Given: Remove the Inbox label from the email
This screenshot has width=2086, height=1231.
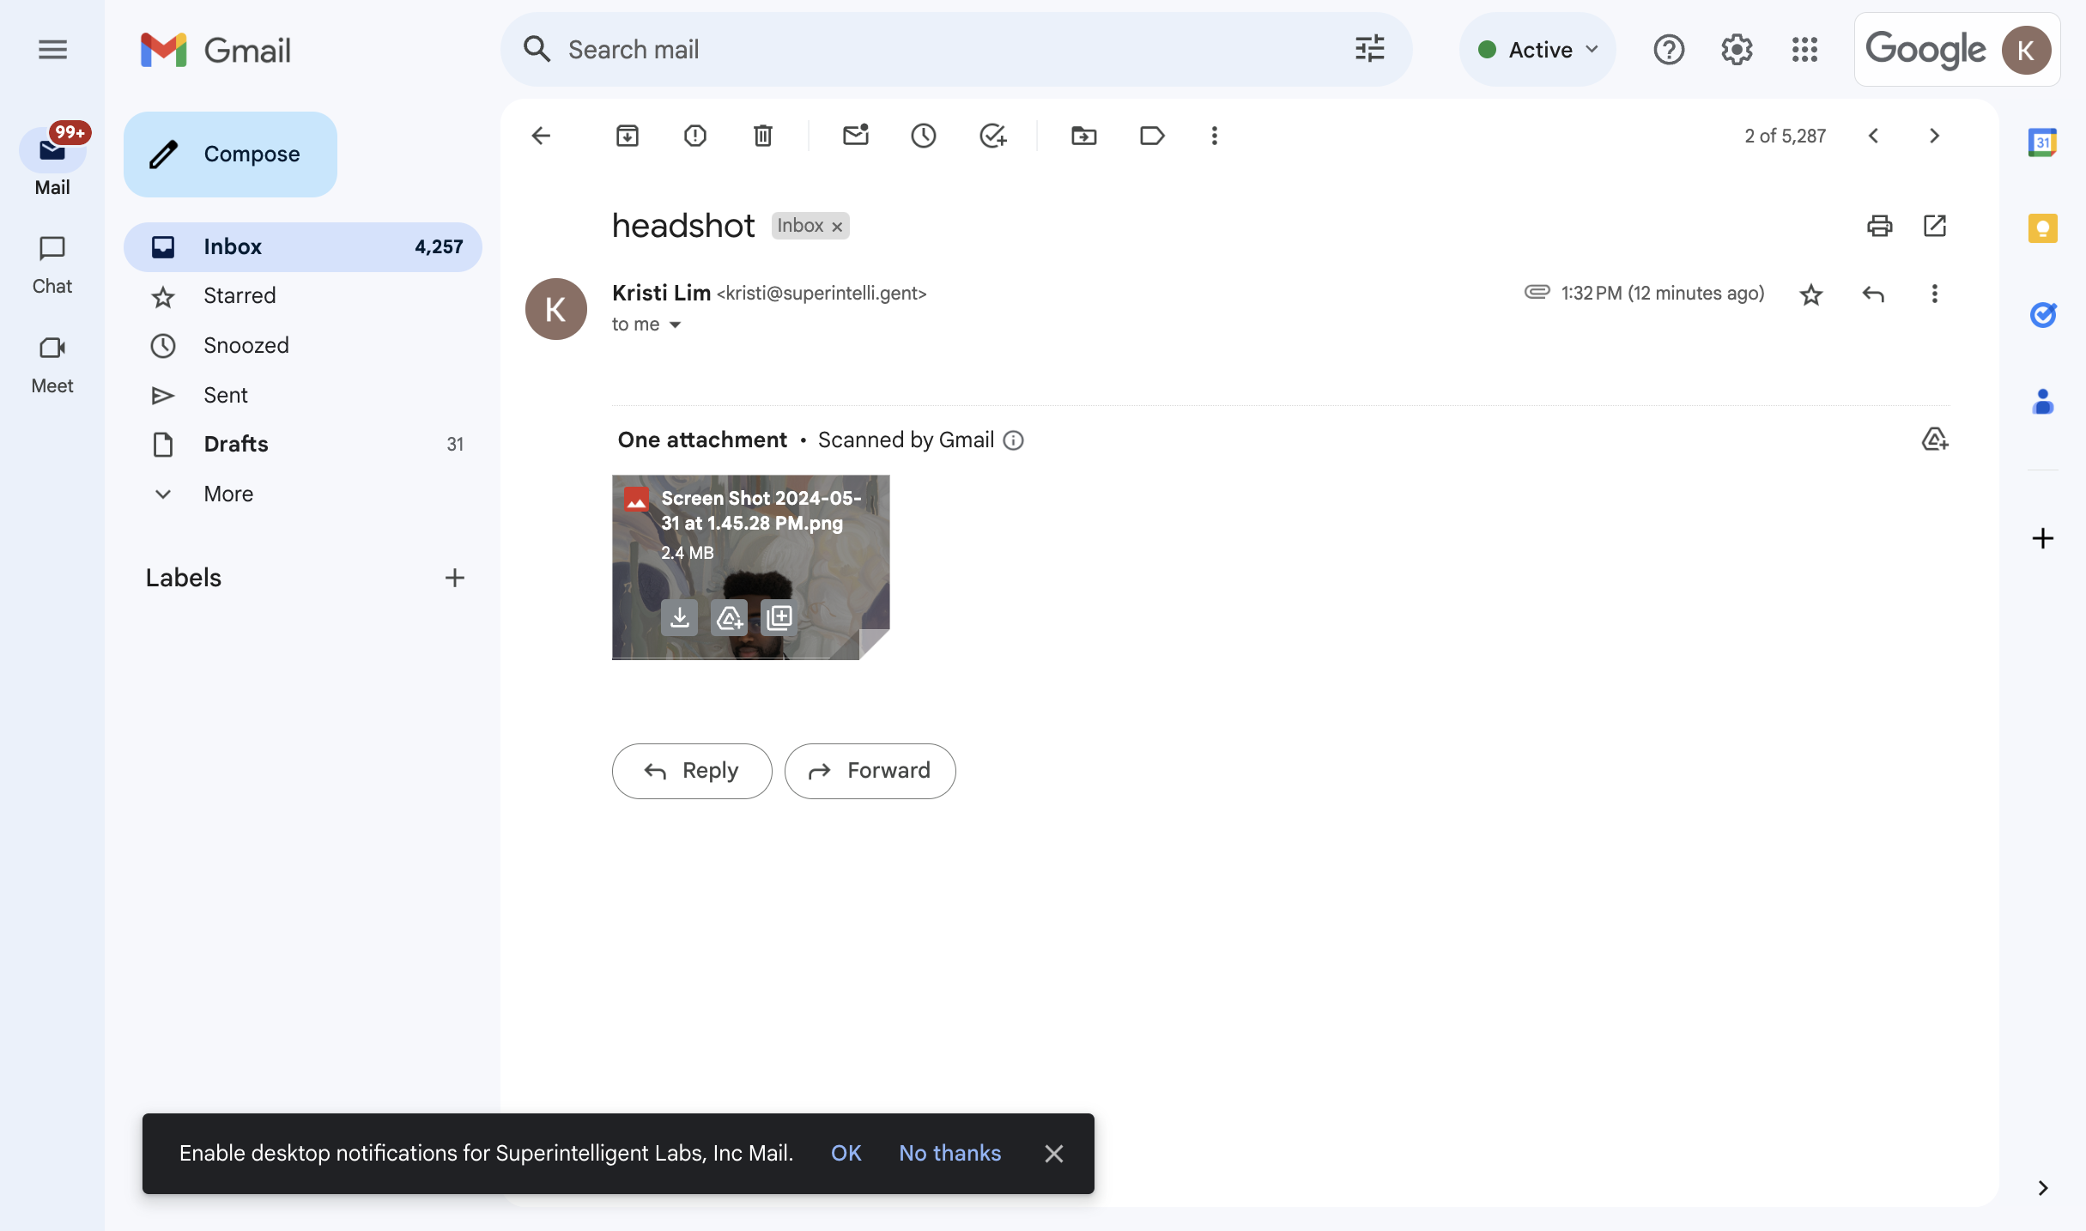Looking at the screenshot, I should pos(837,227).
